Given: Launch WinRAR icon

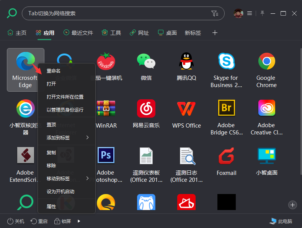Looking at the screenshot, I should coord(106,108).
